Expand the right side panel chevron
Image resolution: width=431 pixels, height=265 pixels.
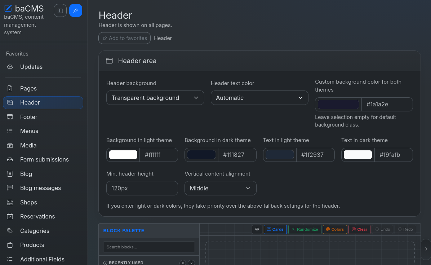click(x=426, y=249)
